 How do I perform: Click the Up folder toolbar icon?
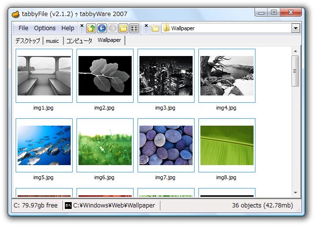point(91,28)
